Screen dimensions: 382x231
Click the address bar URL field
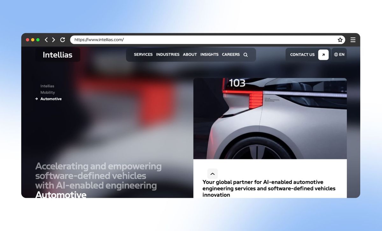(208, 40)
